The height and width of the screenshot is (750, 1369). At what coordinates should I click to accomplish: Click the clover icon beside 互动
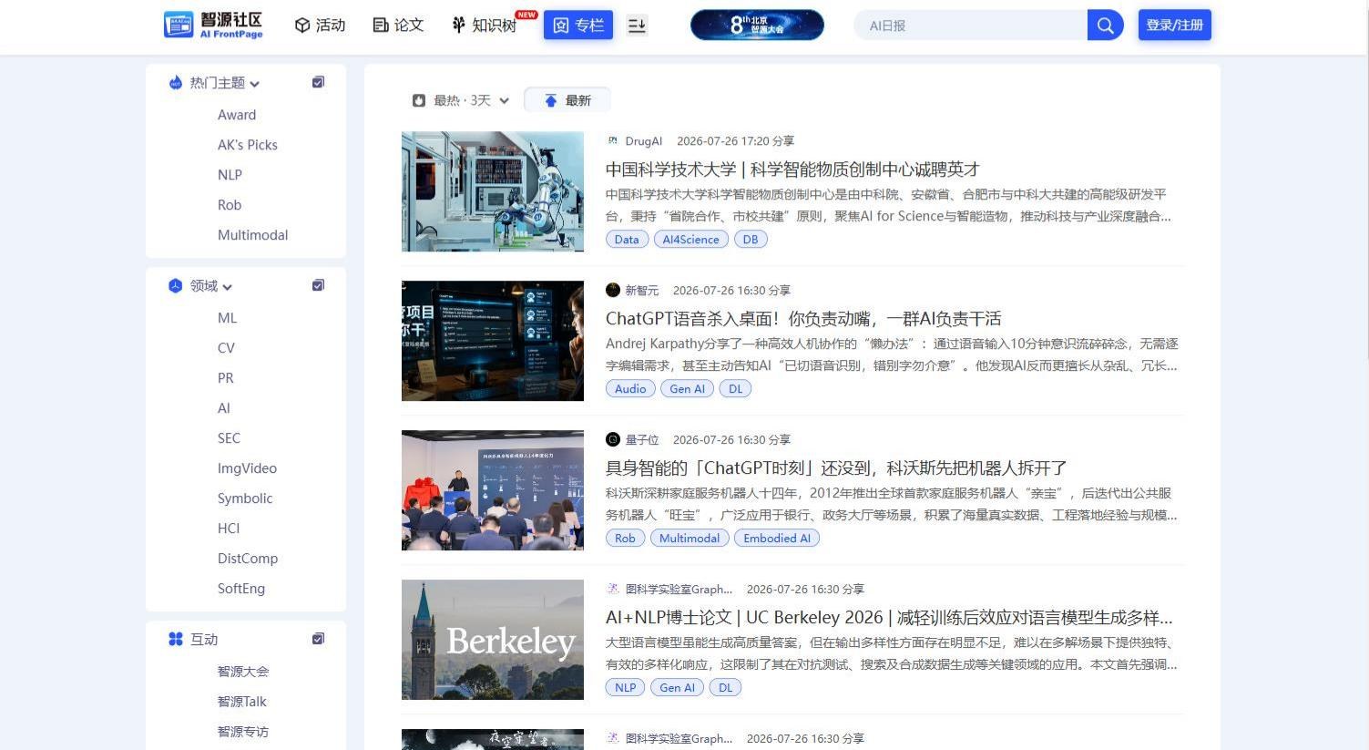(x=176, y=640)
